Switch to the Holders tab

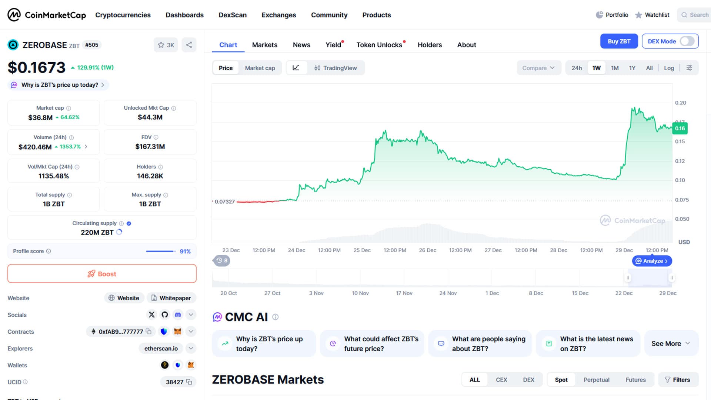[x=430, y=45]
